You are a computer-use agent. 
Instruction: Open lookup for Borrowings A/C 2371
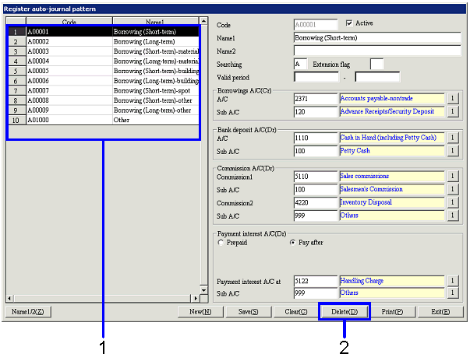(451, 99)
